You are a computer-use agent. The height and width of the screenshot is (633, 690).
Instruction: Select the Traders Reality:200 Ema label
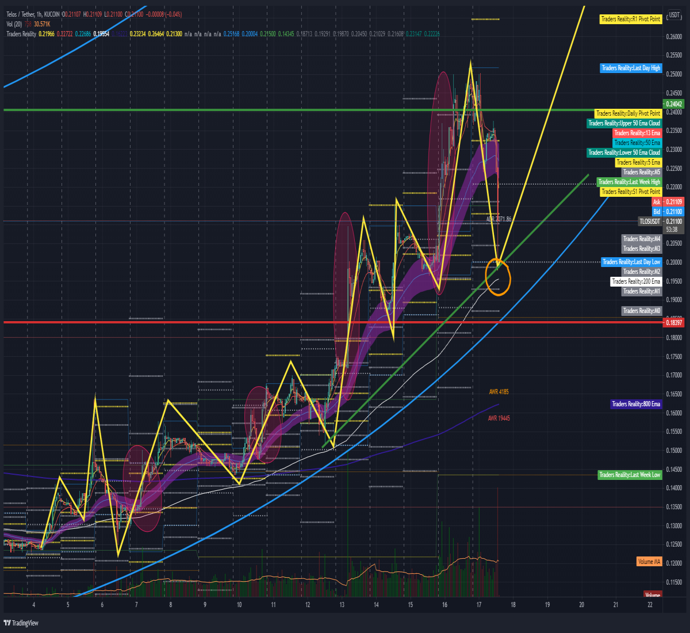[636, 281]
